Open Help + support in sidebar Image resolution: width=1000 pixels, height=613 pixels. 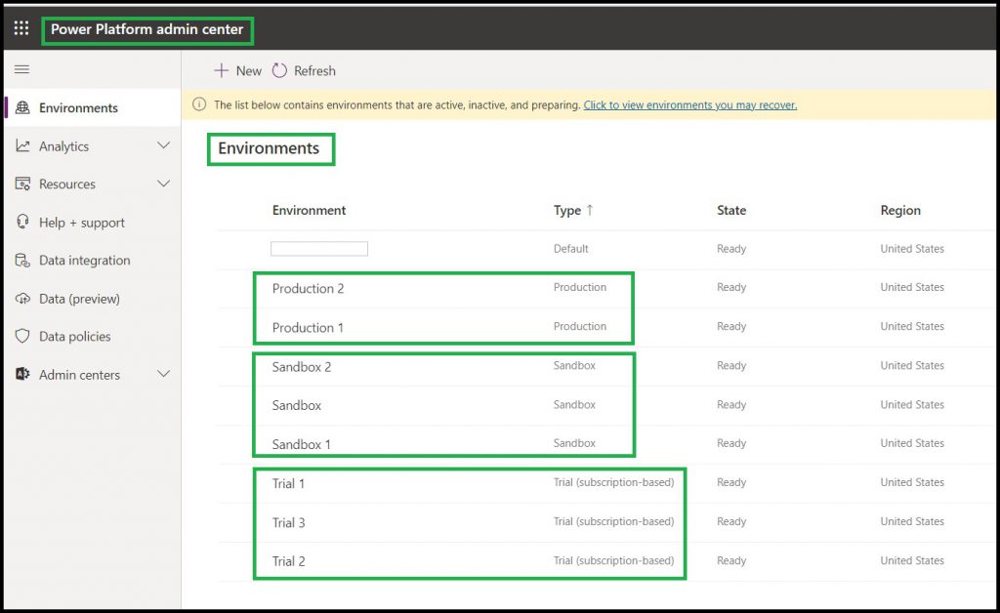93,223
